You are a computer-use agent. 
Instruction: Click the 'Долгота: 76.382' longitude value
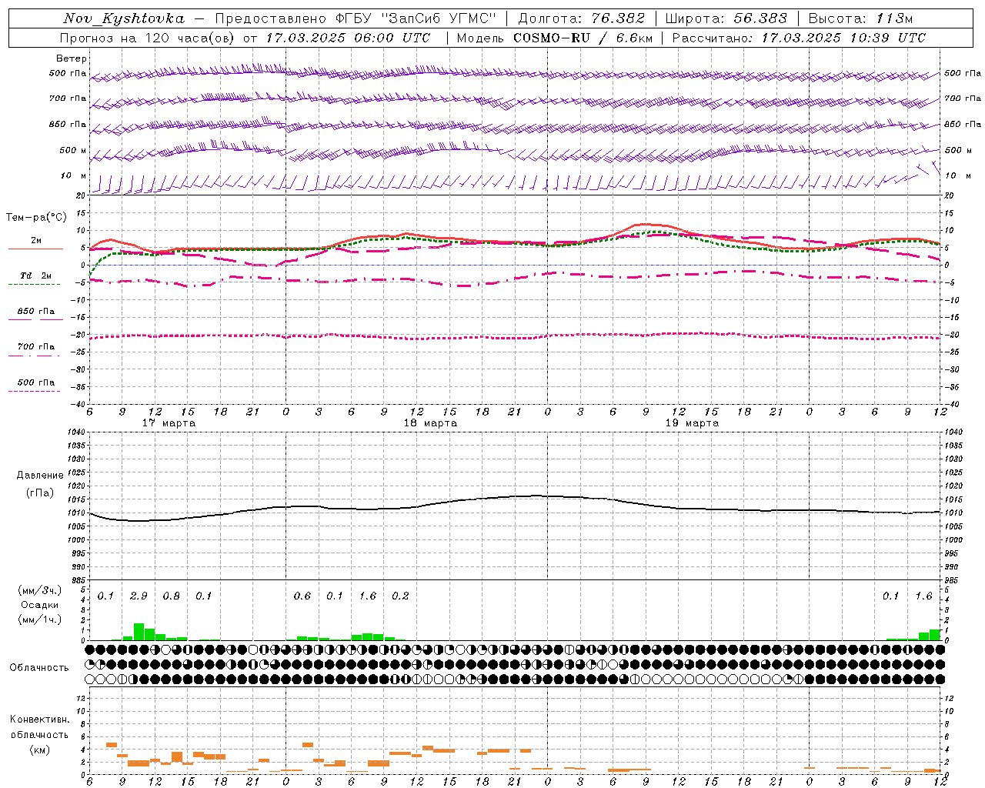581,18
